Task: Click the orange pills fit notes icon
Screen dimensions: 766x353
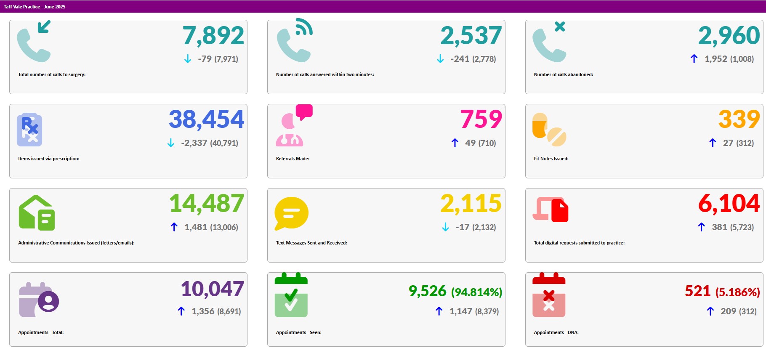Action: pos(549,130)
